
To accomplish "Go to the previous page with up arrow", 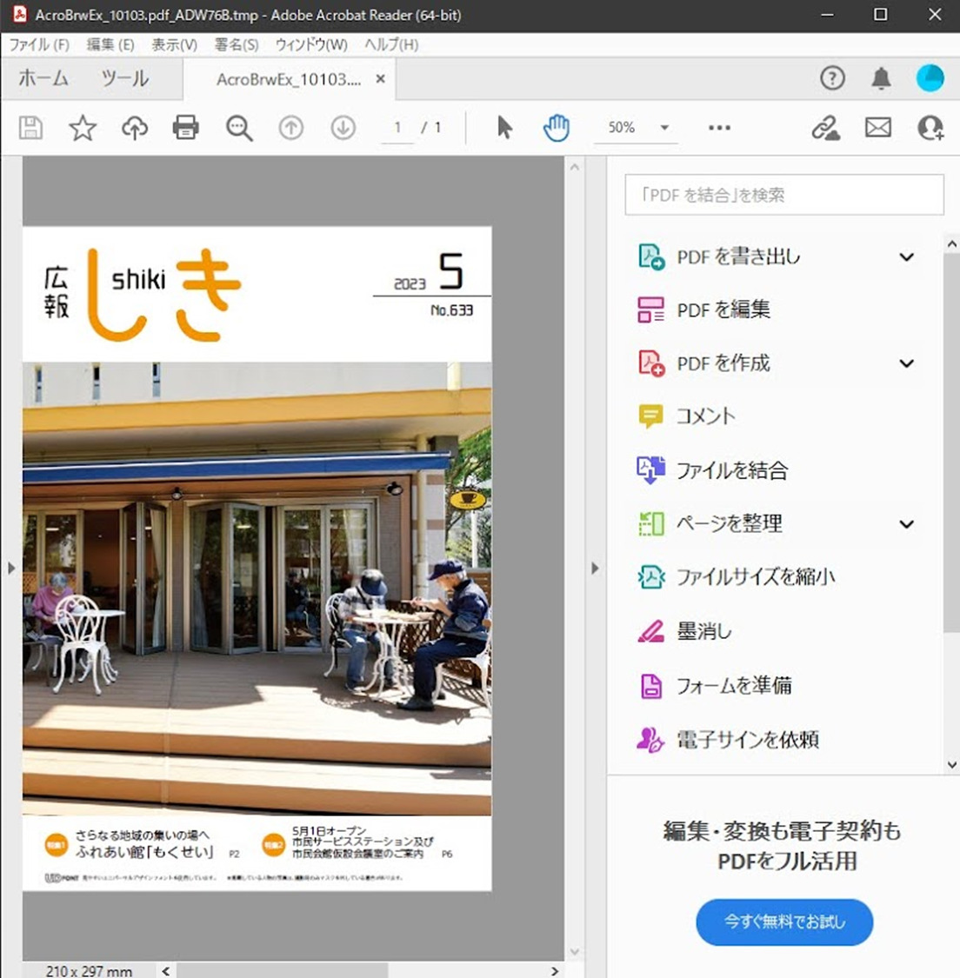I will coord(290,128).
